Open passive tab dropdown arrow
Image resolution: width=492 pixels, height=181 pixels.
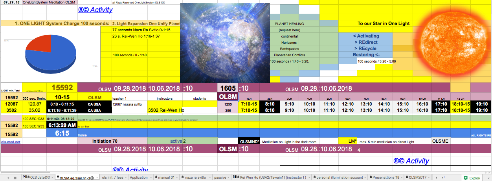(228, 177)
